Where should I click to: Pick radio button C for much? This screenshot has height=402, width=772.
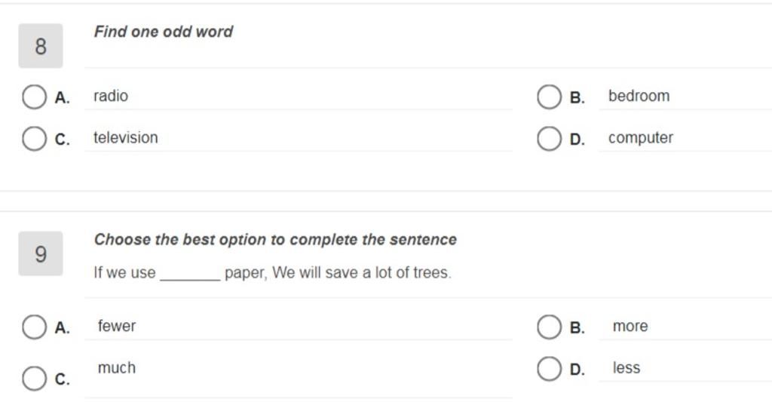coord(34,379)
